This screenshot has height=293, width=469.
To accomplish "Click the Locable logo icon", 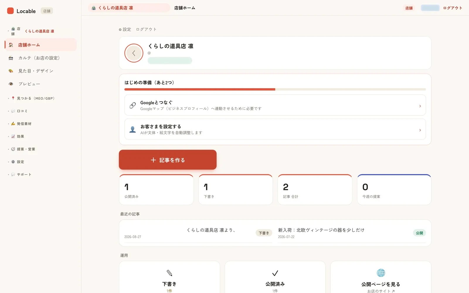I will pyautogui.click(x=10, y=11).
